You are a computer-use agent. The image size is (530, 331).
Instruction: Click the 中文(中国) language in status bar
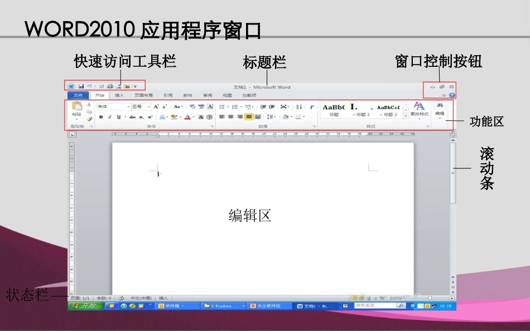141,298
